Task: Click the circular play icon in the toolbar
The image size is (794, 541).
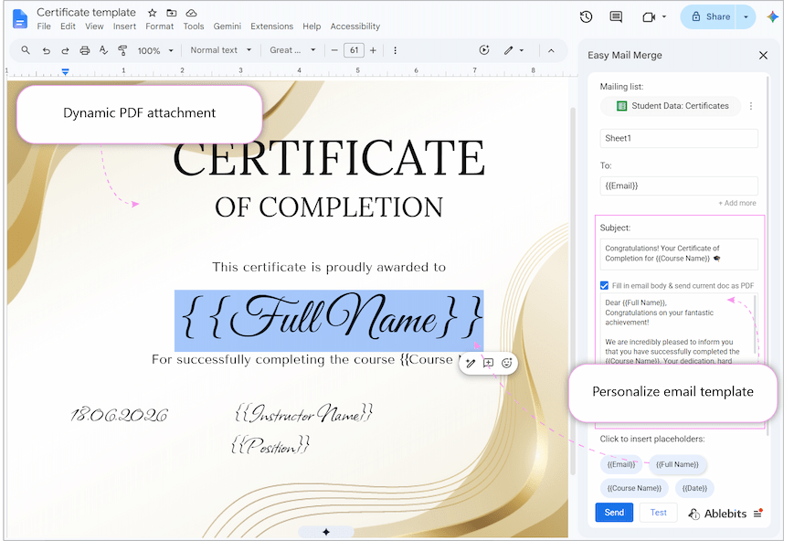Action: 484,50
